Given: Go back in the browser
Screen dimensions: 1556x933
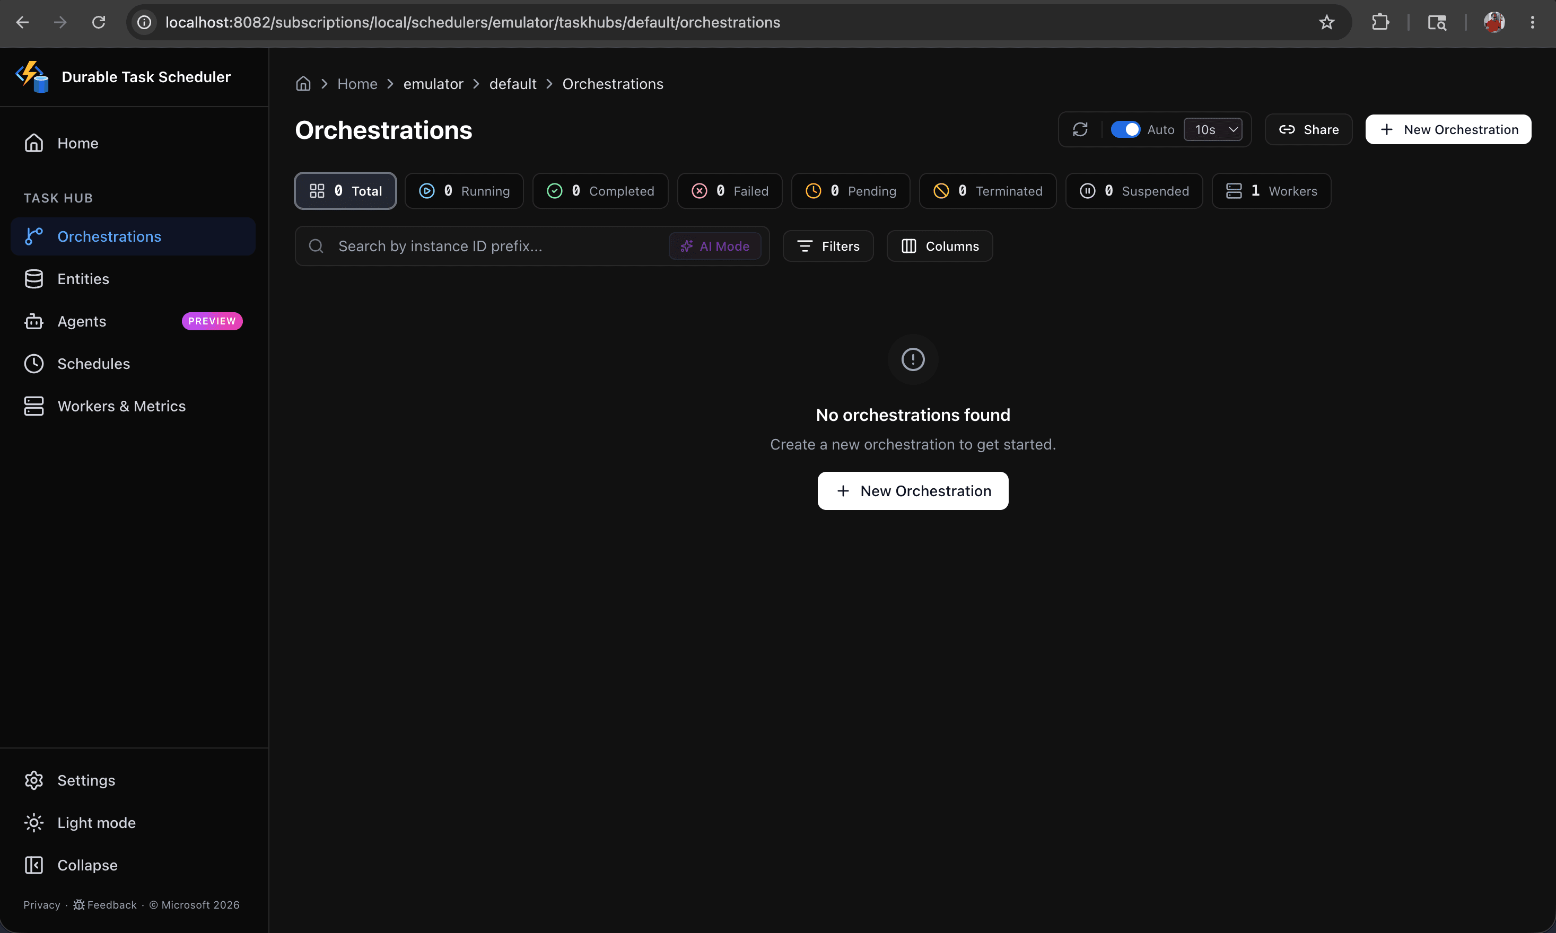Looking at the screenshot, I should click(23, 23).
